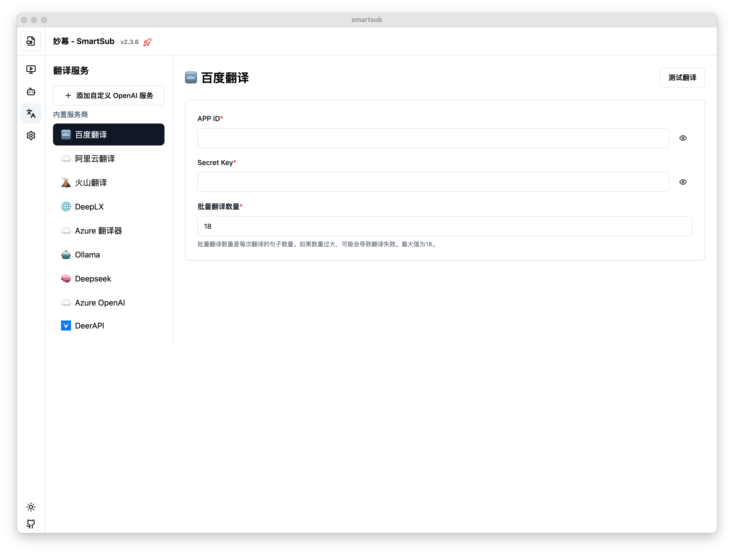Select Deepseek provider

pos(108,279)
